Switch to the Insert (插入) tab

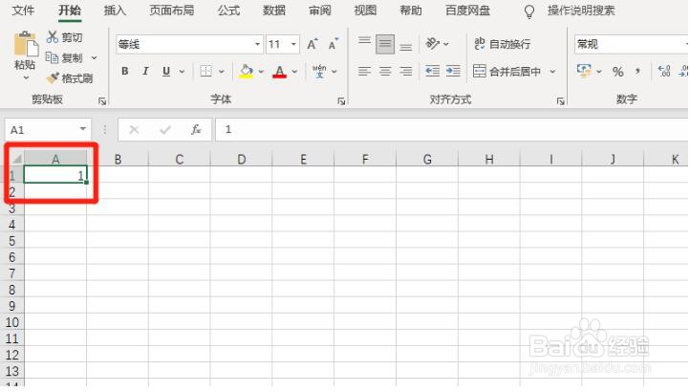pos(115,11)
